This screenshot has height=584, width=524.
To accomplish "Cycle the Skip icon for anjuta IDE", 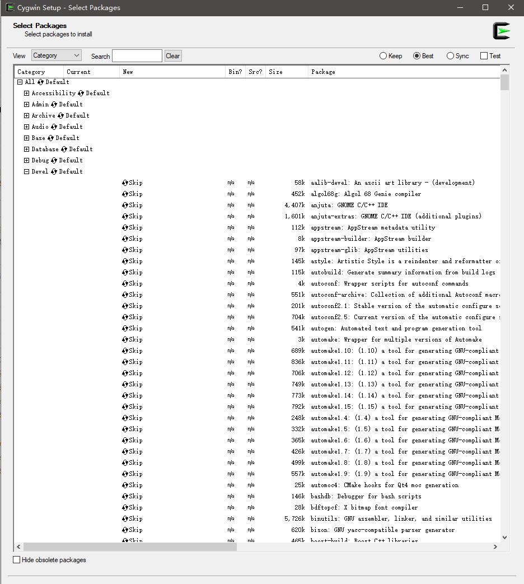I will tap(125, 205).
